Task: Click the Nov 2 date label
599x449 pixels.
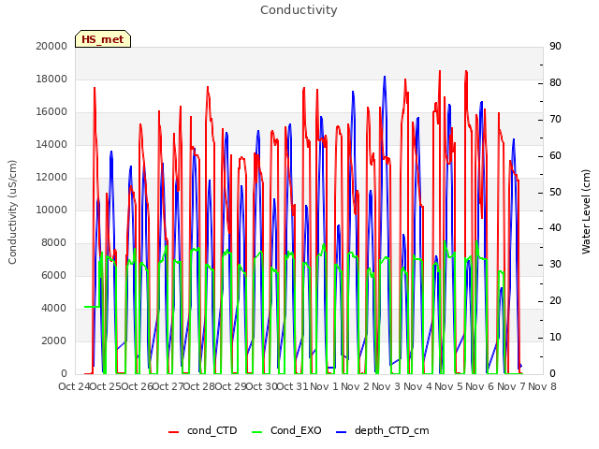Action: 356,386
